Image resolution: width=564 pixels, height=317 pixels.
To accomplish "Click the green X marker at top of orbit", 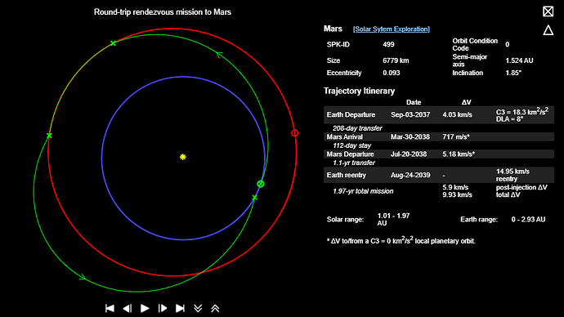I will coord(113,43).
